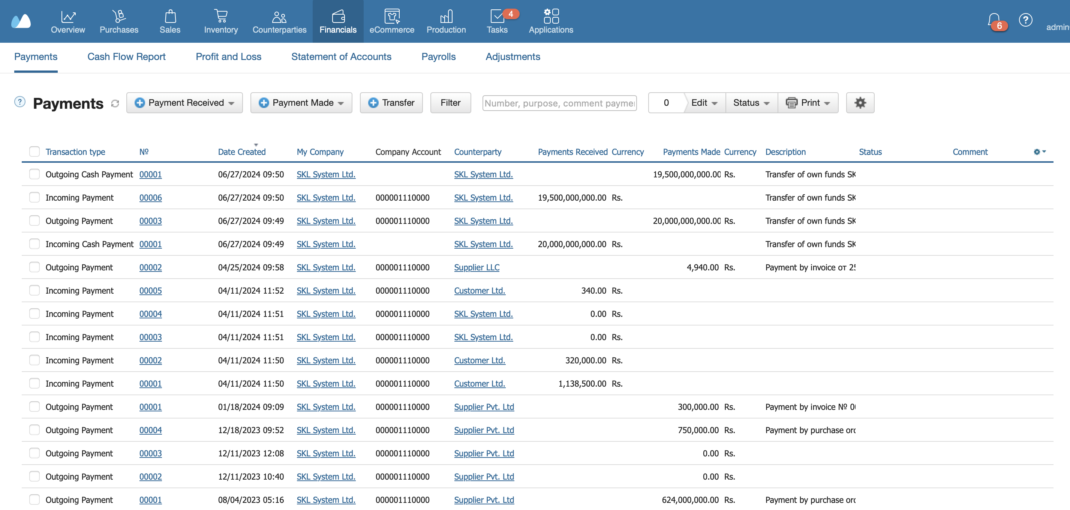
Task: Open the admin user menu
Action: tap(1058, 27)
